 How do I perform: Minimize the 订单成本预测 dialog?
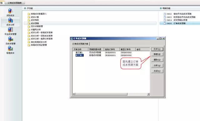(x=157, y=38)
